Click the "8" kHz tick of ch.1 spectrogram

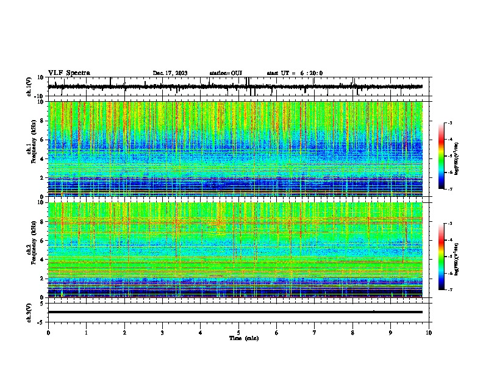point(42,121)
